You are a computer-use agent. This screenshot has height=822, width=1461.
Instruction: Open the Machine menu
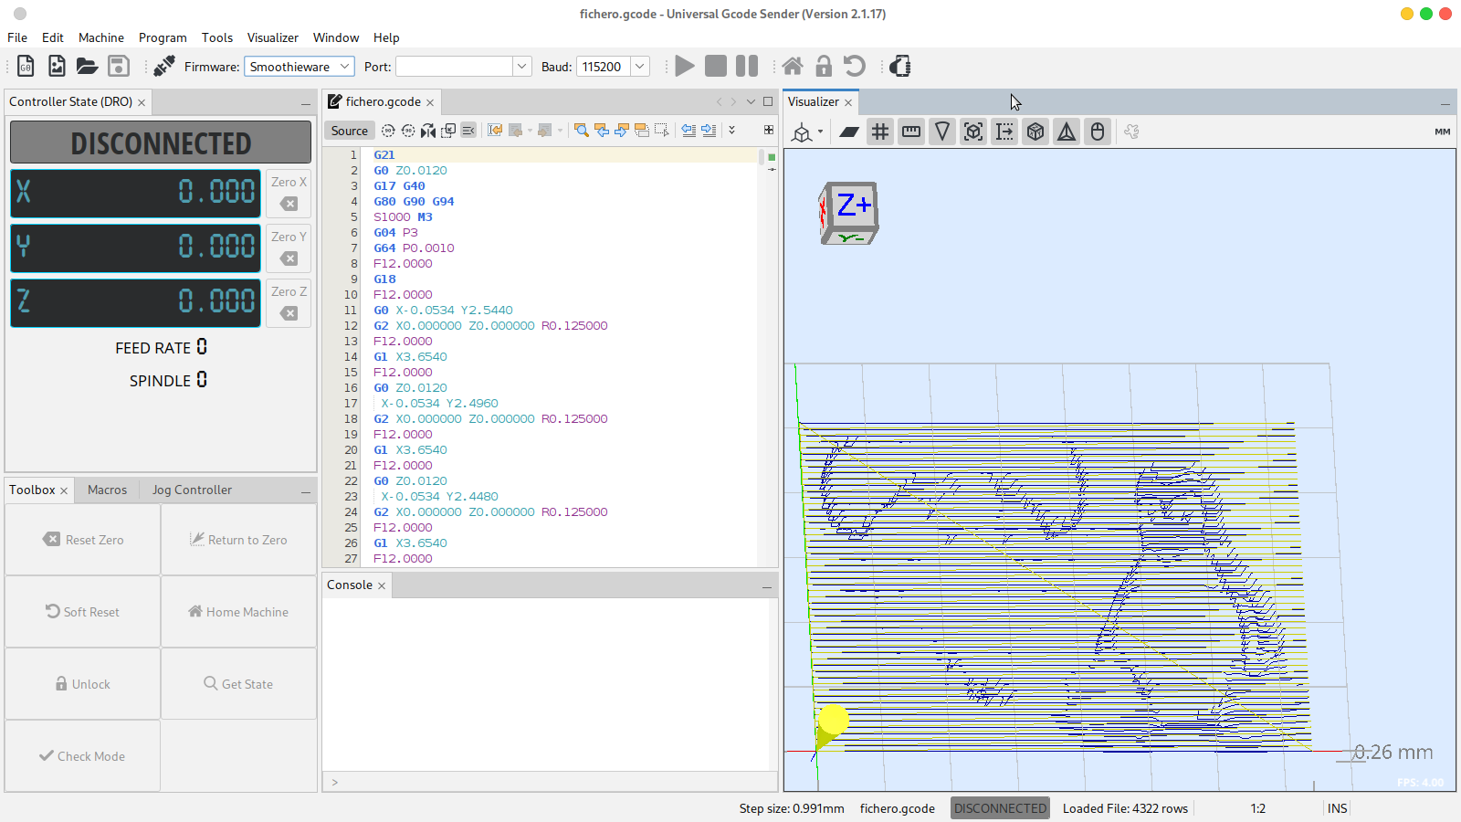coord(100,37)
